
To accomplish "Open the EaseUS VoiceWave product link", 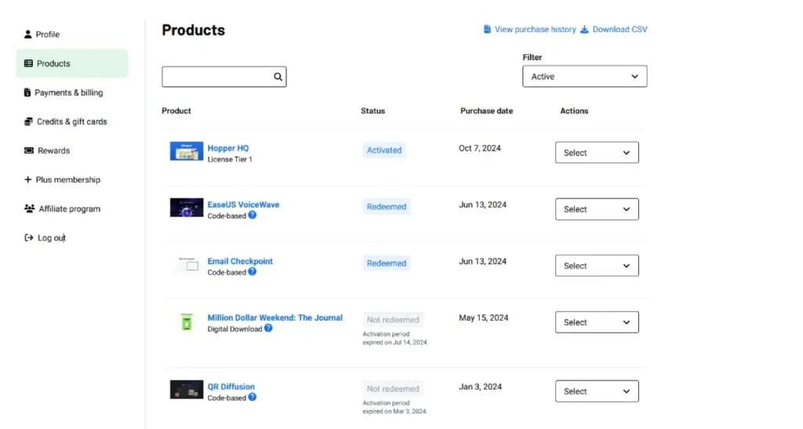I will pyautogui.click(x=243, y=204).
